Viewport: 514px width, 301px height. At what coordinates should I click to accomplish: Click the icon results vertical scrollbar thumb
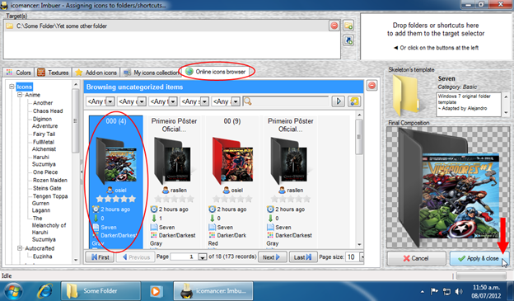359,137
